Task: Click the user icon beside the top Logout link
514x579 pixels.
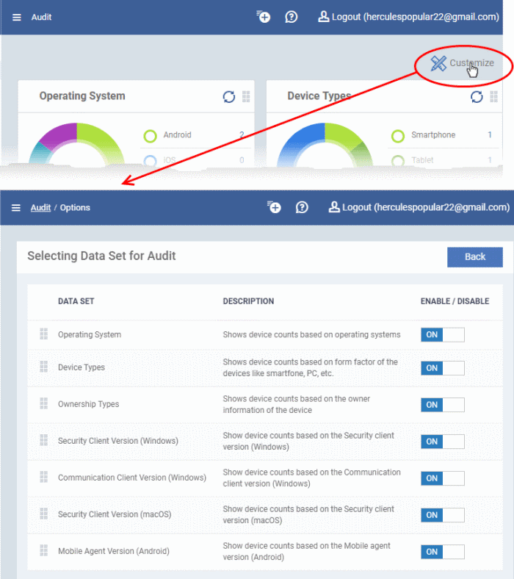Action: click(x=323, y=17)
